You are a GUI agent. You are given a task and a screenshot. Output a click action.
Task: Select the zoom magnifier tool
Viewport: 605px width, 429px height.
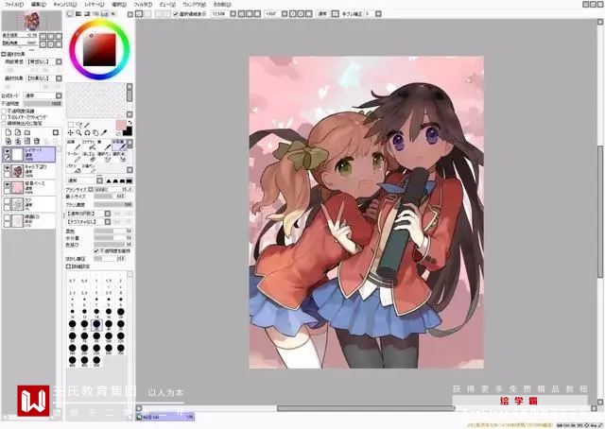tap(78, 132)
